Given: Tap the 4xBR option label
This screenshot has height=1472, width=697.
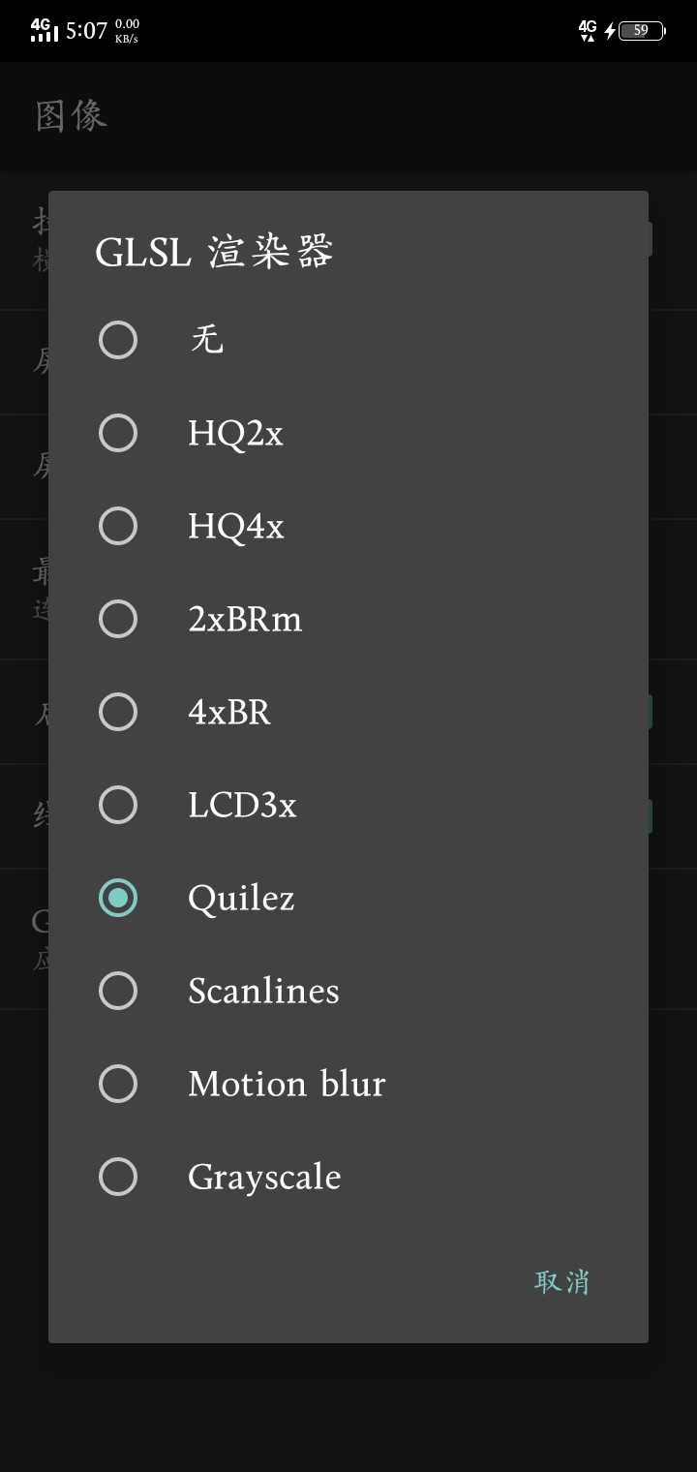Looking at the screenshot, I should 229,712.
